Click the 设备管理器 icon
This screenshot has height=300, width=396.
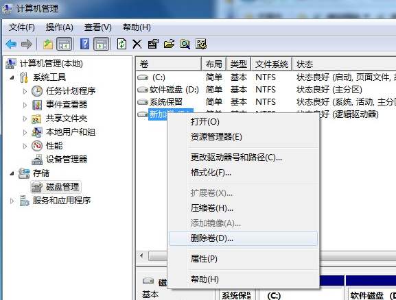pyautogui.click(x=37, y=160)
